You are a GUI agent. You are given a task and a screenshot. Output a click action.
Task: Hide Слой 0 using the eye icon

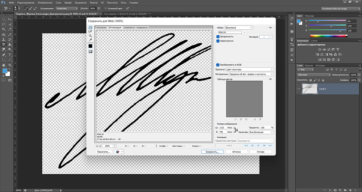pos(299,89)
